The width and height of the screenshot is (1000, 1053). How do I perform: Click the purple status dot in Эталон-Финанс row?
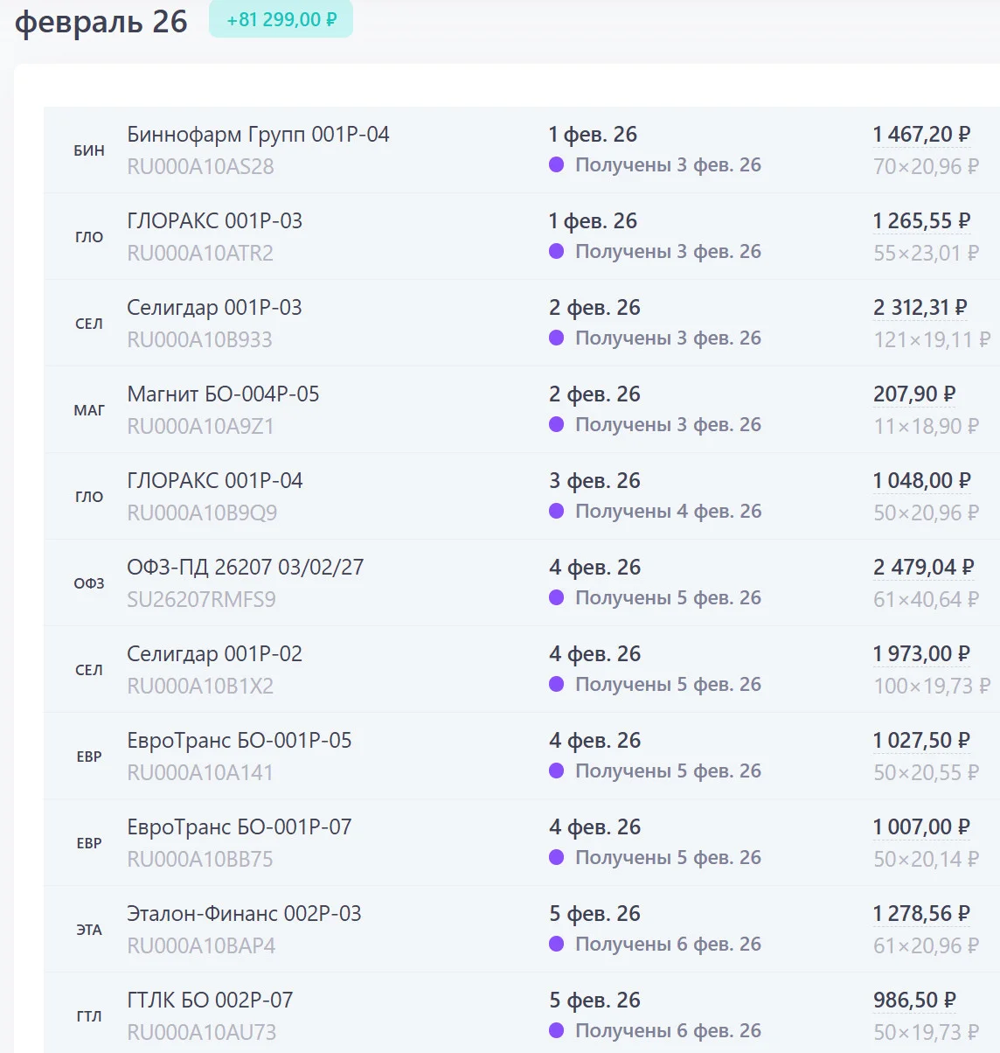pos(556,944)
